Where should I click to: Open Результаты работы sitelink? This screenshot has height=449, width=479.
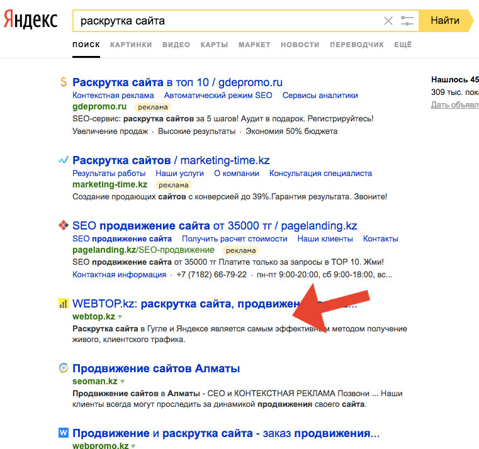109,174
